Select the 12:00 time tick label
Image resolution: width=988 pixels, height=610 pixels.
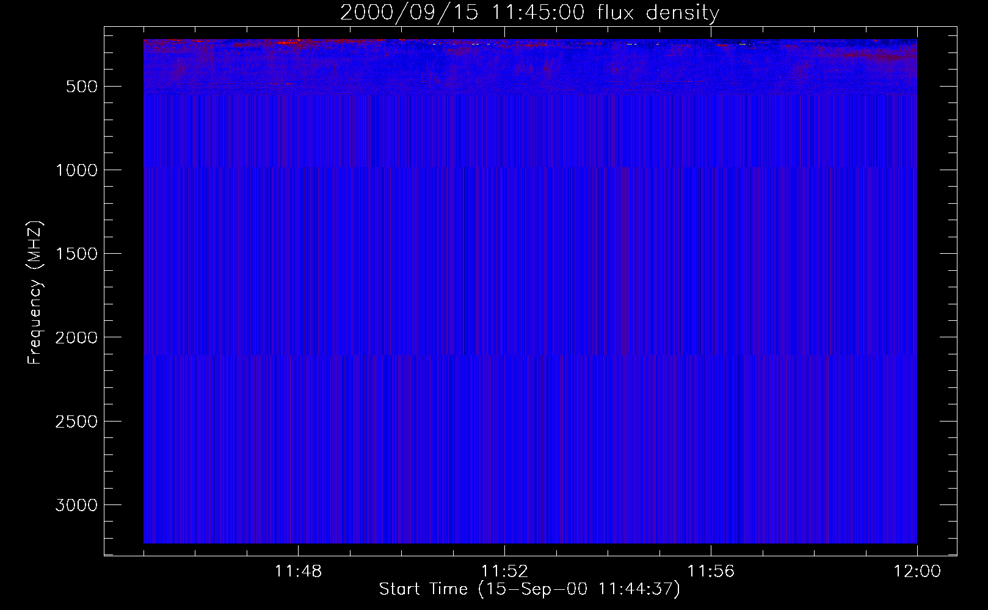tap(917, 572)
